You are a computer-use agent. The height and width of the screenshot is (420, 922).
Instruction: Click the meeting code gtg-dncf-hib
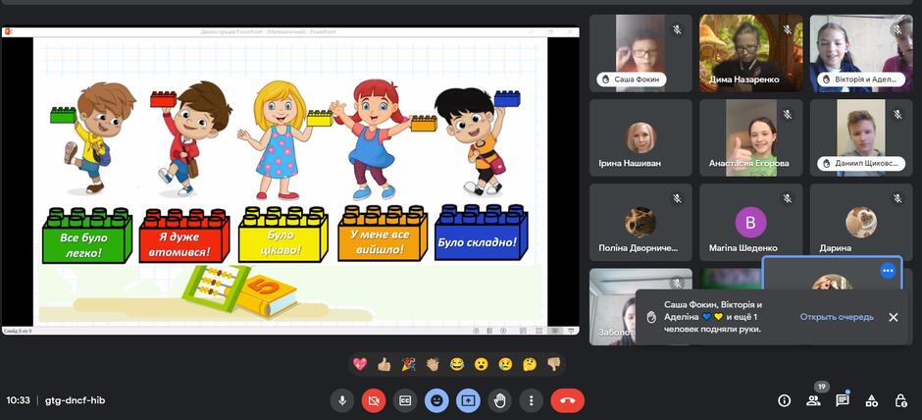(x=76, y=400)
